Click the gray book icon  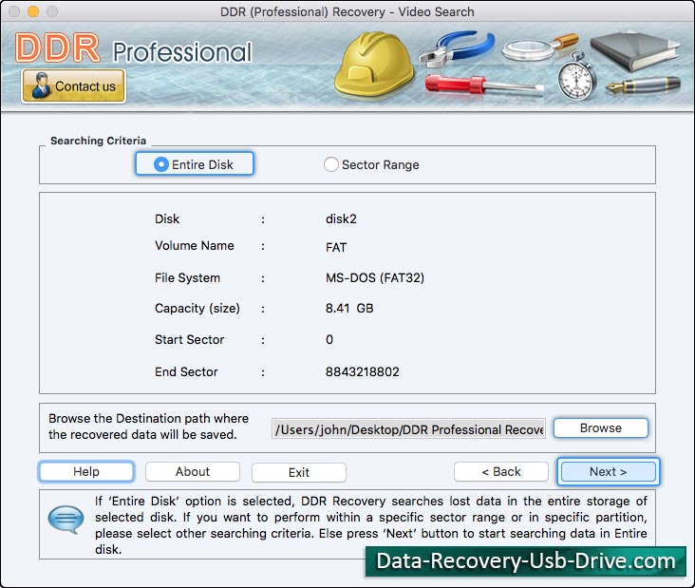(635, 51)
